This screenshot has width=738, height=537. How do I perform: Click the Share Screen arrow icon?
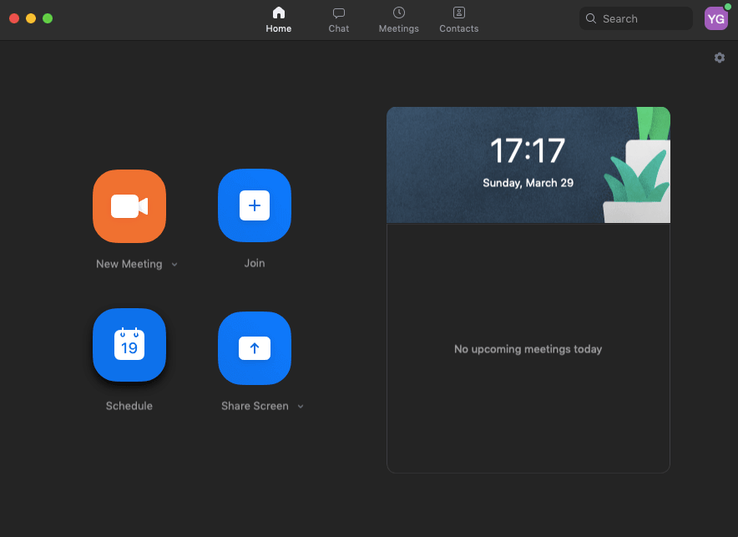[255, 348]
